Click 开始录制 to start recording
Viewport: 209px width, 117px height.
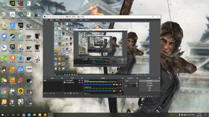click(x=149, y=83)
